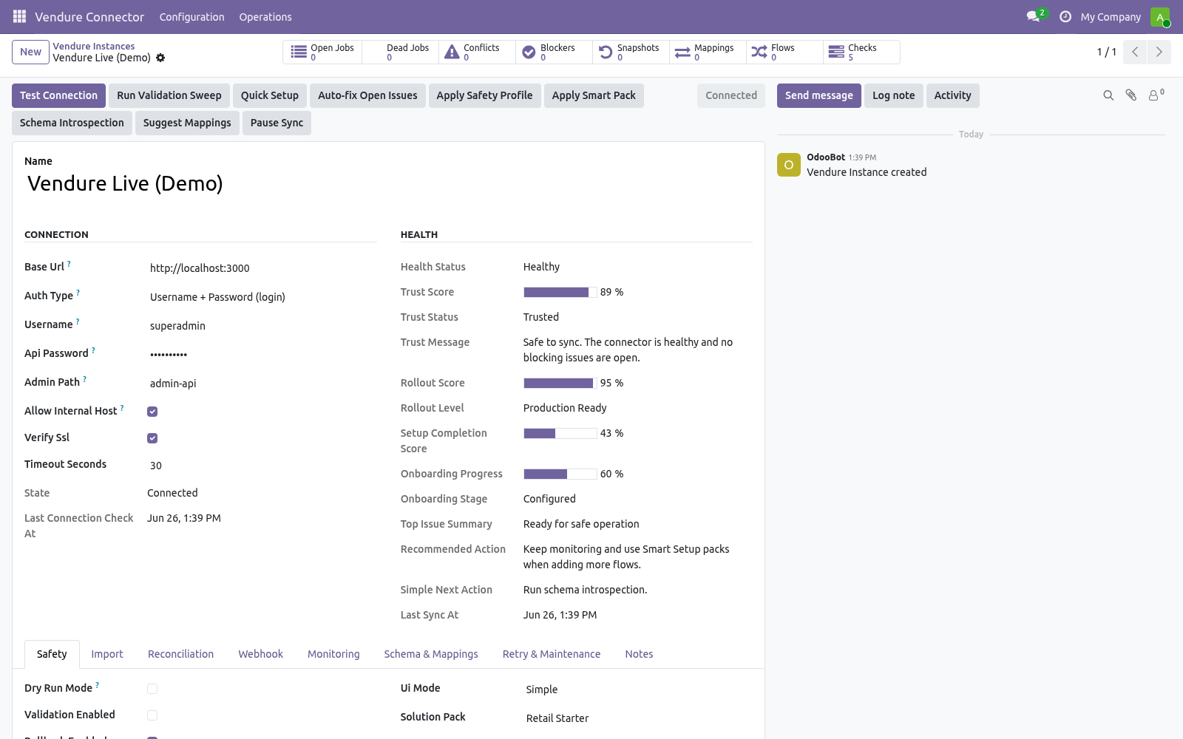Show the Username help tooltip icon
This screenshot has height=739, width=1183.
(77, 321)
